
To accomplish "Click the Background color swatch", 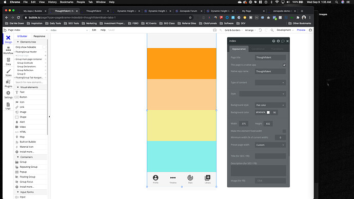I will click(268, 112).
